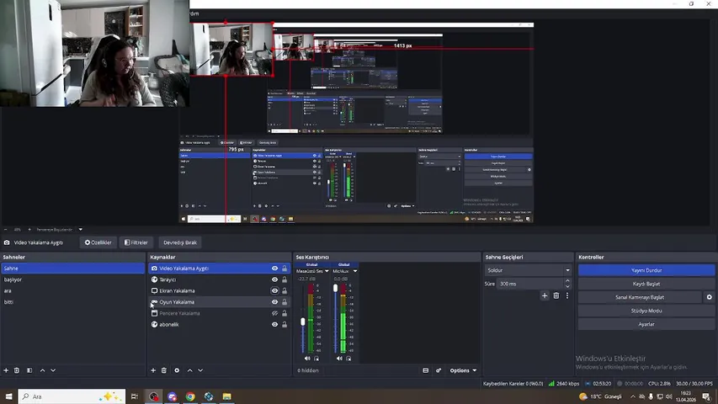718x404 pixels.
Task: Adjust the Masaüstü Ses volume fader
Action: pyautogui.click(x=303, y=322)
